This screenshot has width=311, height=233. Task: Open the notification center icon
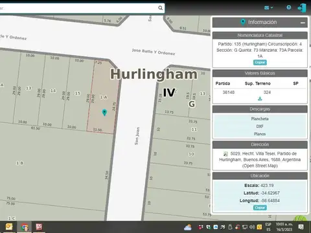point(301,227)
